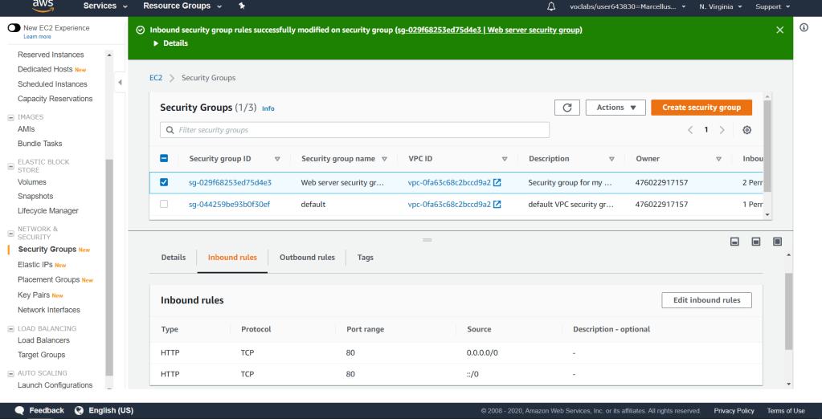Toggle the New EC2 Experience switch
Viewport: 822px width, 419px height.
[x=14, y=28]
